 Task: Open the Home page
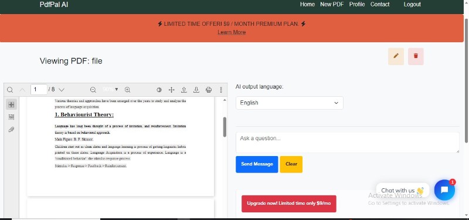click(x=307, y=5)
